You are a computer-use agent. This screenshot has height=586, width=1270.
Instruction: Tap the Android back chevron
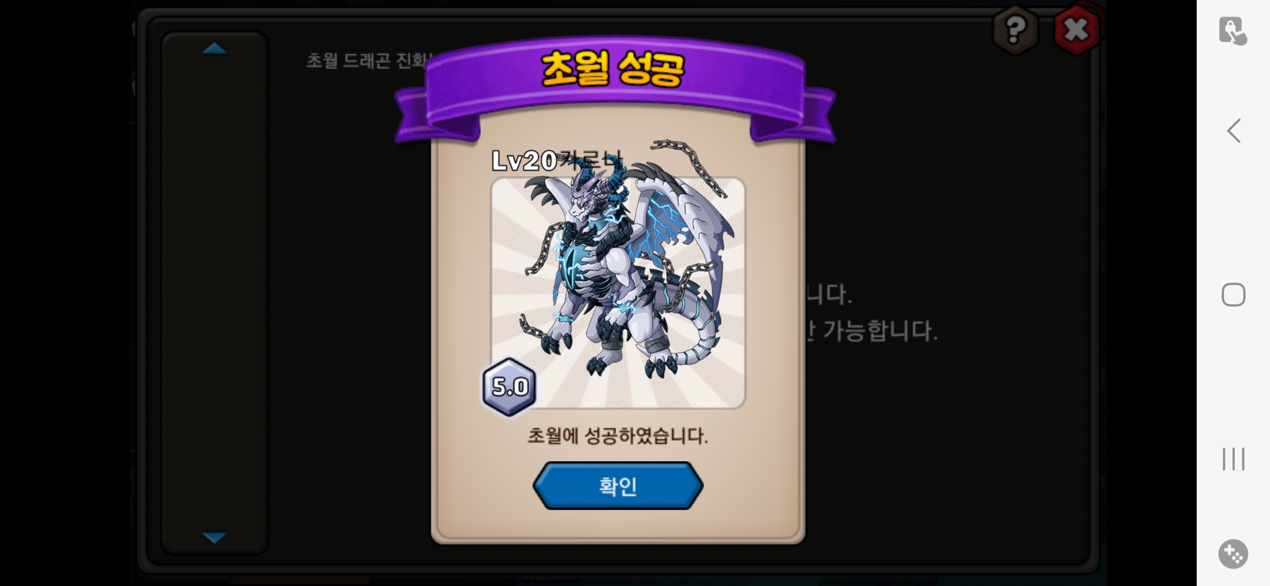click(x=1234, y=131)
